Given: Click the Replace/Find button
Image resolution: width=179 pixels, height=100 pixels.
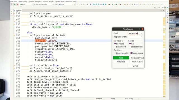Looking at the screenshot, I should tap(137, 58).
